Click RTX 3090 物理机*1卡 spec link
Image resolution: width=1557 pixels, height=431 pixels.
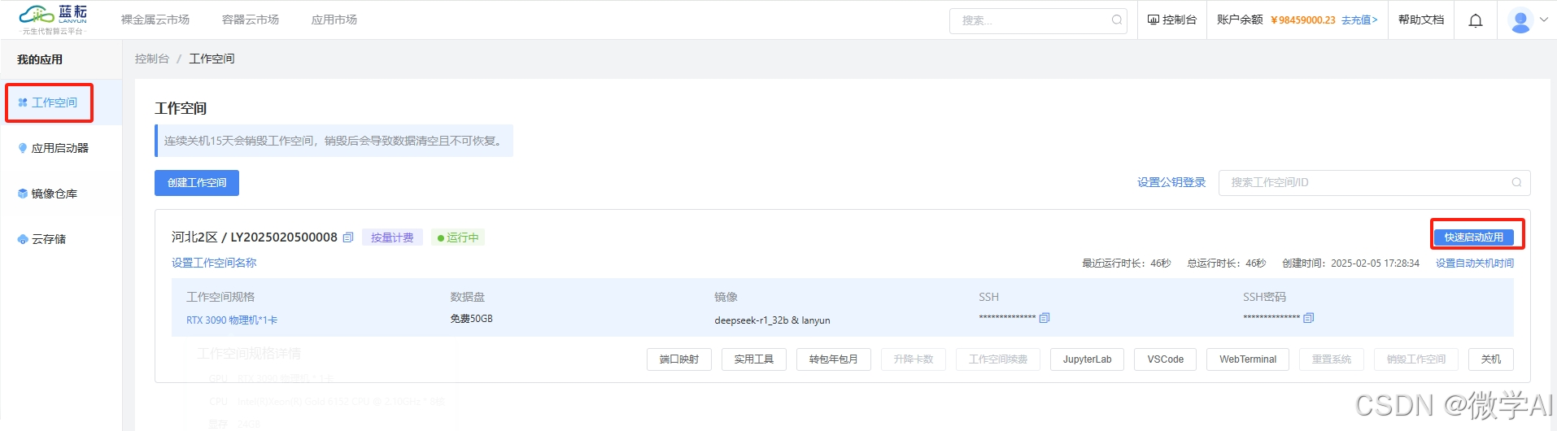point(232,320)
